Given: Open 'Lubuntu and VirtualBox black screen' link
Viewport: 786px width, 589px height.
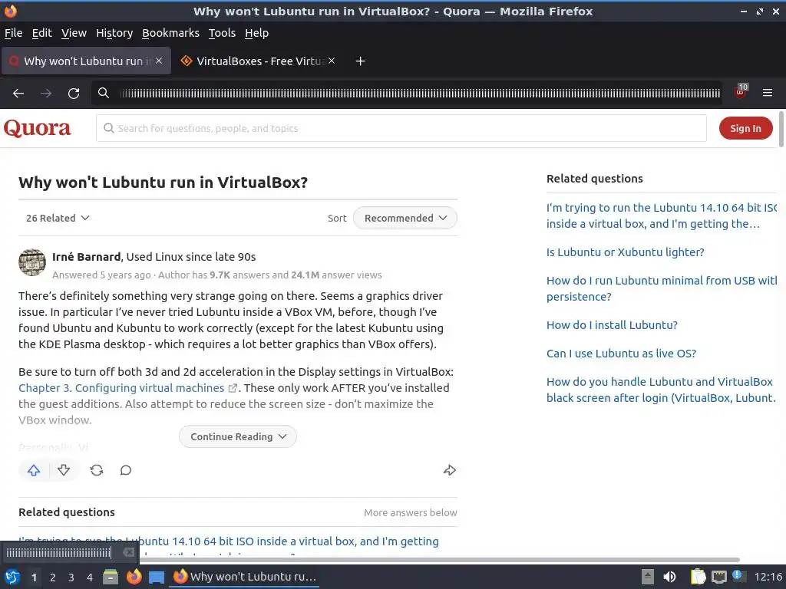Looking at the screenshot, I should (661, 390).
